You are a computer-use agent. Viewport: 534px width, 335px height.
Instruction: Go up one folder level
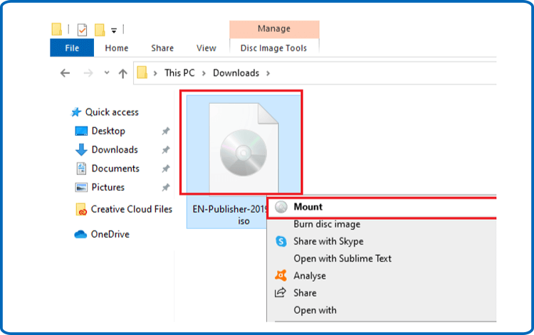click(122, 73)
